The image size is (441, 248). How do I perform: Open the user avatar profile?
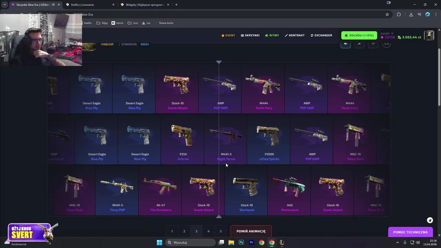[x=429, y=35]
